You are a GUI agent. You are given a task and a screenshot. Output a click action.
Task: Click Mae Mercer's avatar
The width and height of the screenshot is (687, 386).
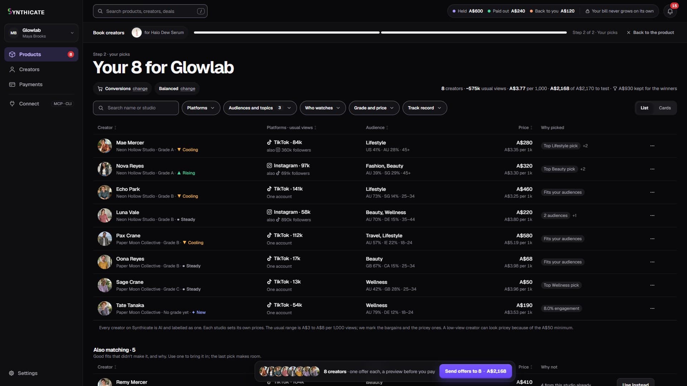(x=105, y=146)
